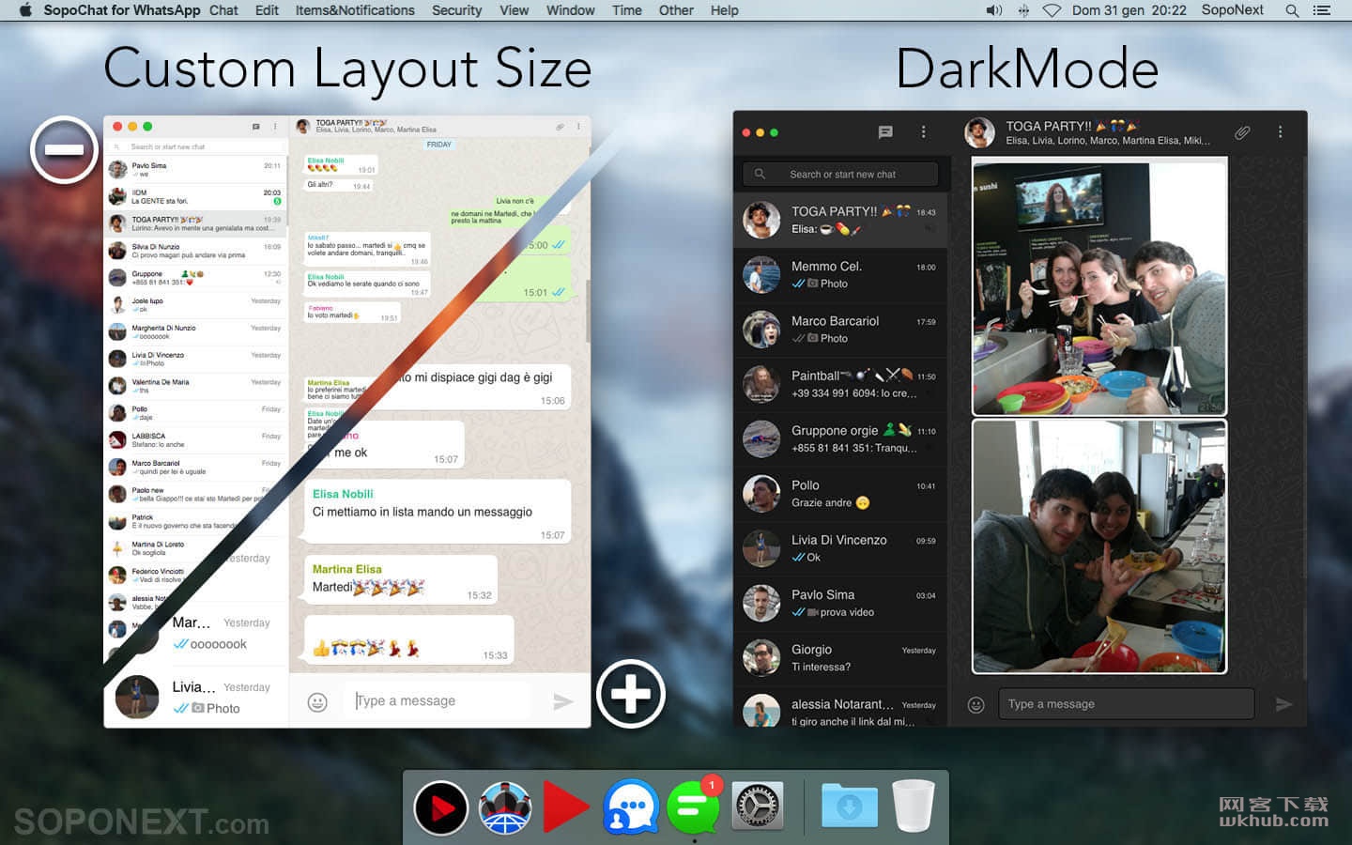The height and width of the screenshot is (845, 1352).
Task: Click new chat icon in light window
Action: pos(255,126)
